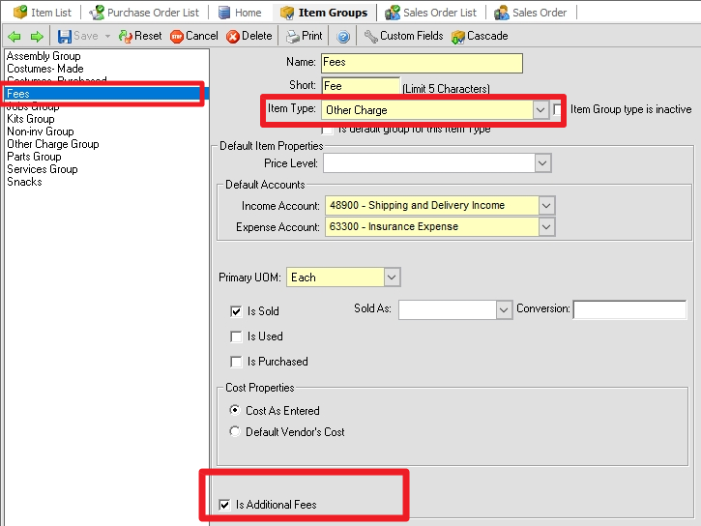
Task: Delete the current item group
Action: [x=249, y=36]
